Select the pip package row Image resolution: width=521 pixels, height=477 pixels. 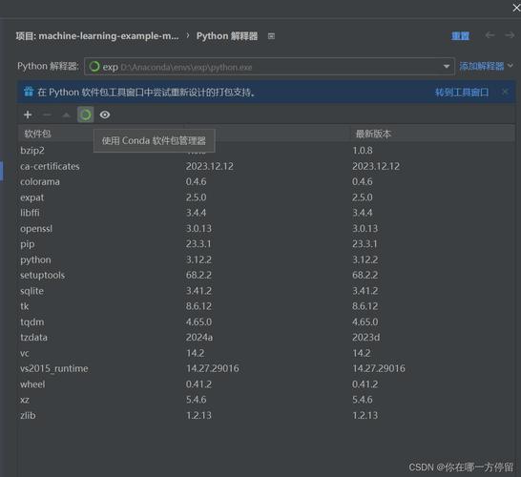click(x=266, y=244)
